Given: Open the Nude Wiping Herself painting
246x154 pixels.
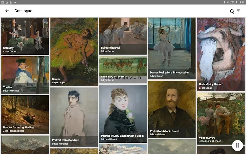Looking at the screenshot, I should click(221, 54).
